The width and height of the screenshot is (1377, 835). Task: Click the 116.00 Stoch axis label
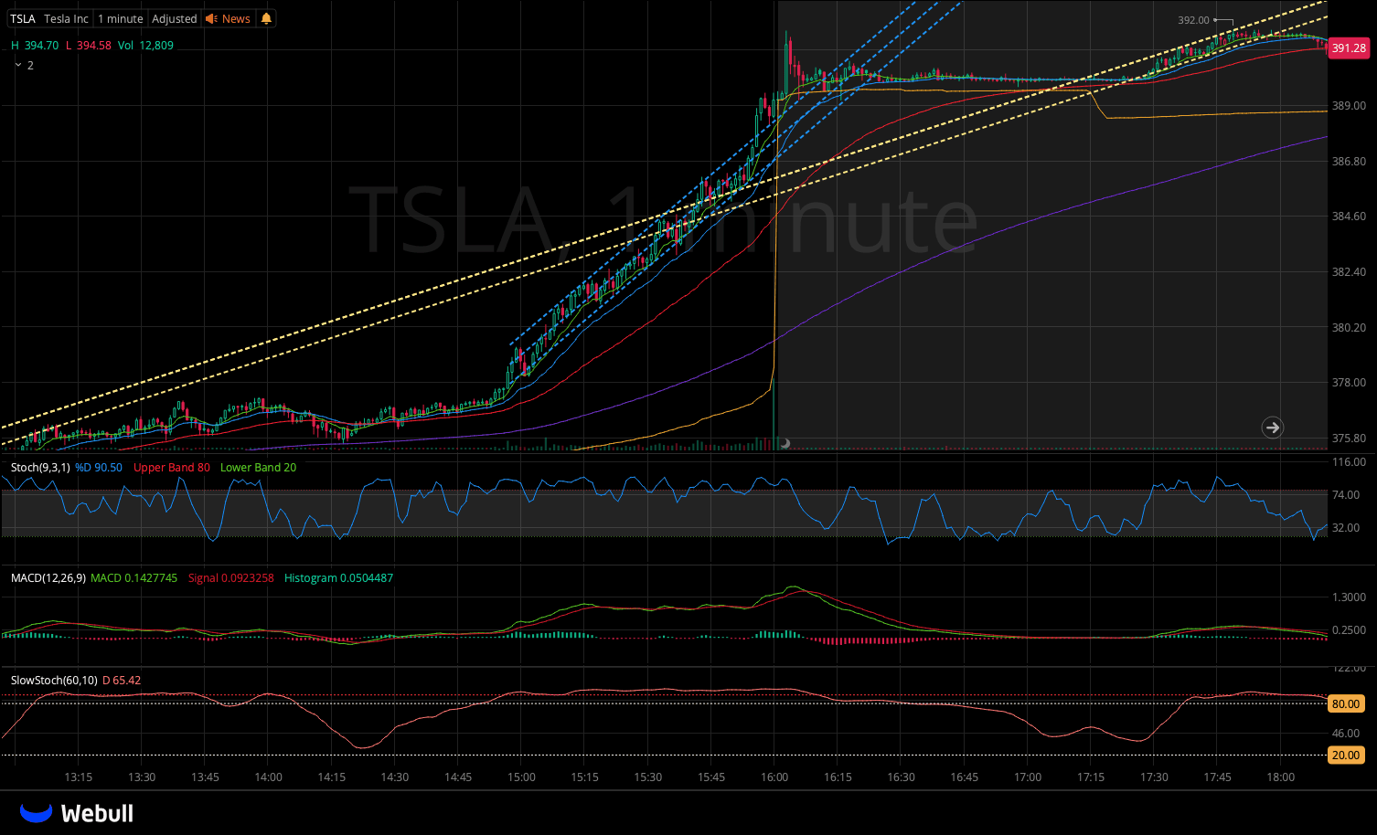coord(1350,462)
